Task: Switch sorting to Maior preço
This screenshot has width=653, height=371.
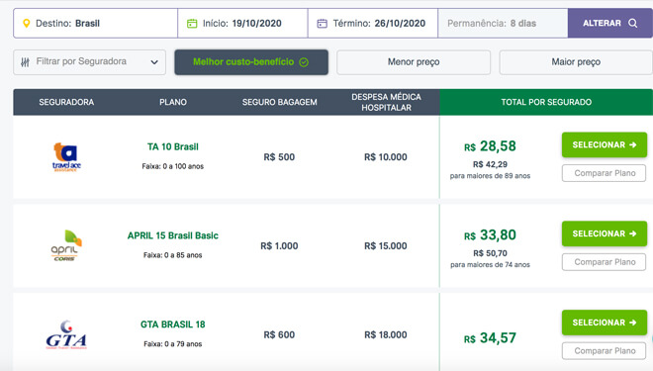Action: click(x=576, y=62)
